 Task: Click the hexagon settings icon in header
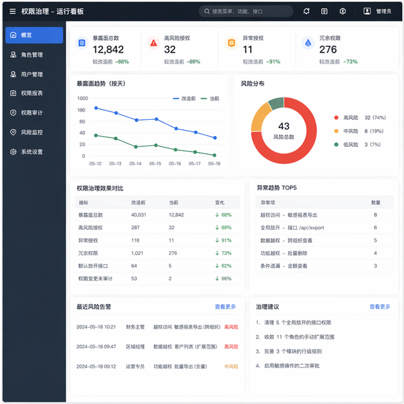[x=342, y=12]
